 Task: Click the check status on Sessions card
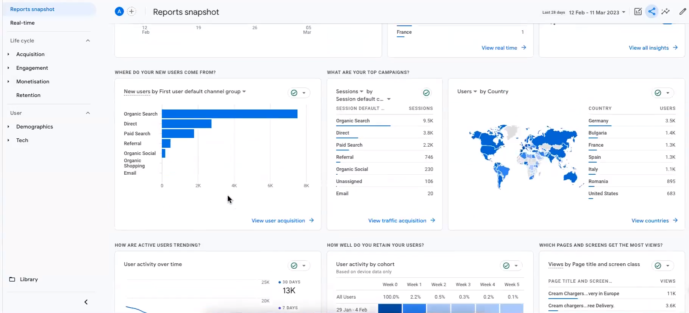click(426, 93)
